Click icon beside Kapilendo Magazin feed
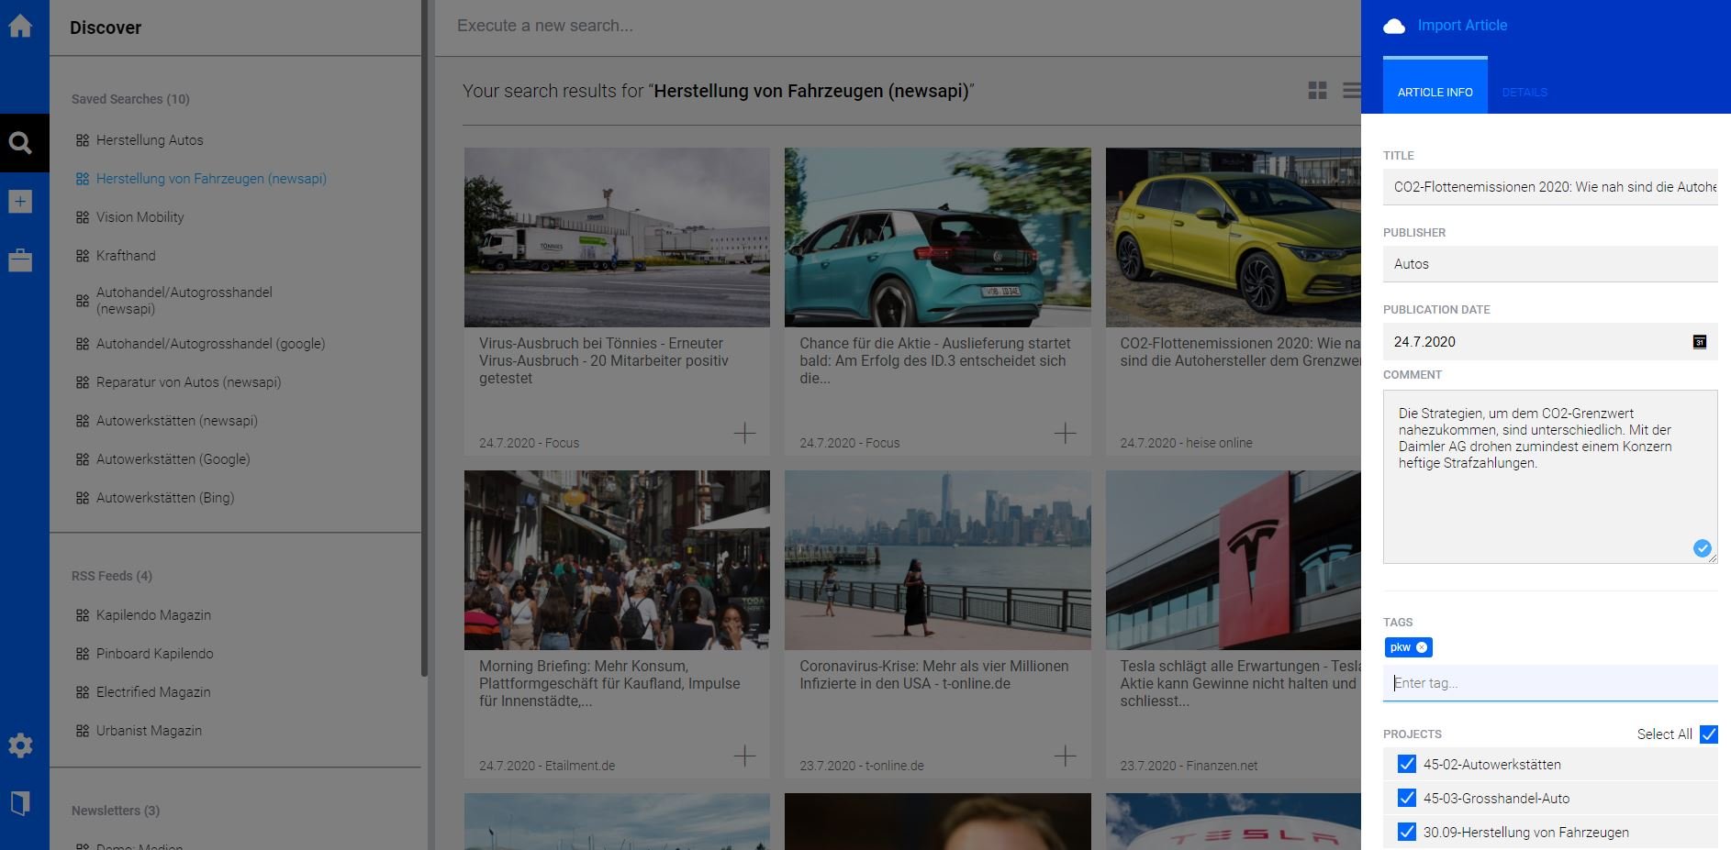Image resolution: width=1731 pixels, height=850 pixels. coord(83,615)
